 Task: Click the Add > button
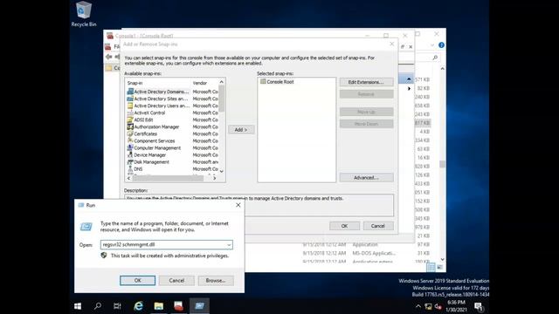click(241, 130)
